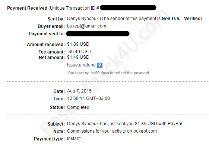The height and width of the screenshot is (146, 209).
Task: Click the date Aug 7, 2015
Action: click(x=79, y=91)
